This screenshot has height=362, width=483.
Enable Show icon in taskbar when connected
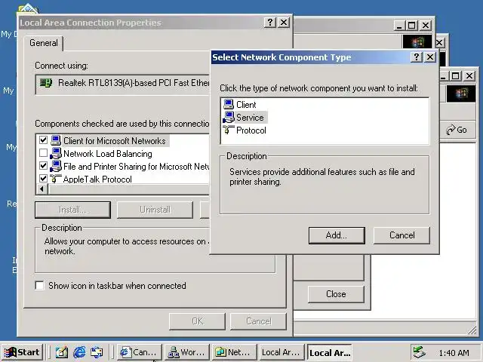pos(39,285)
